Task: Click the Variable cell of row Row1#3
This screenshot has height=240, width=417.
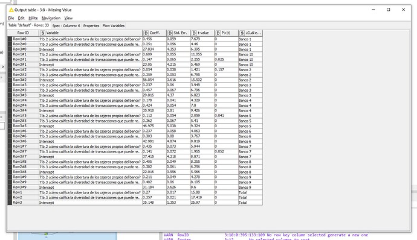Action: 91,85
